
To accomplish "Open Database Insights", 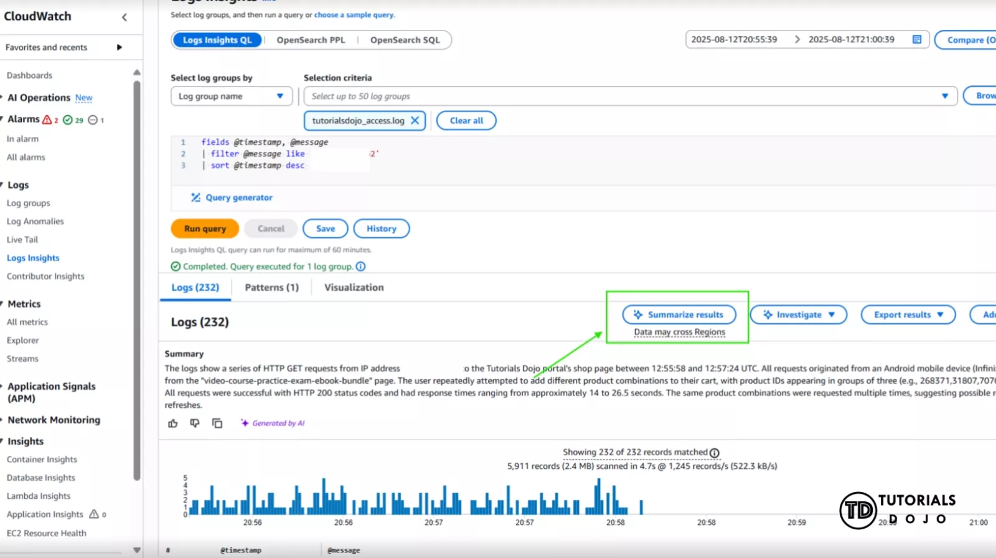I will point(40,478).
